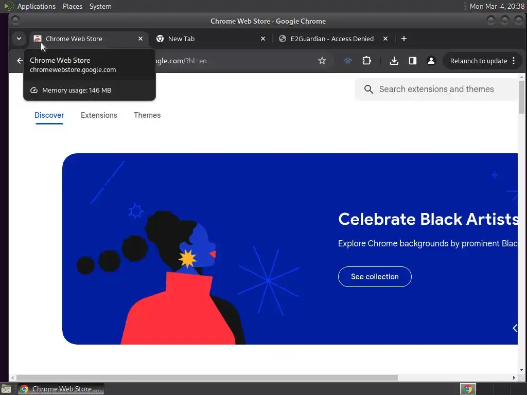527x395 pixels.
Task: Click previous arrow on the carousel
Action: tap(515, 328)
